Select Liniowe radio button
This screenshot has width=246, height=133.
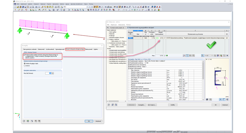(25, 66)
